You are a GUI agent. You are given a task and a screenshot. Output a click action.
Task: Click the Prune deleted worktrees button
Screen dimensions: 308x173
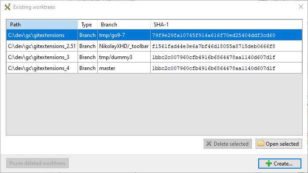pyautogui.click(x=37, y=163)
